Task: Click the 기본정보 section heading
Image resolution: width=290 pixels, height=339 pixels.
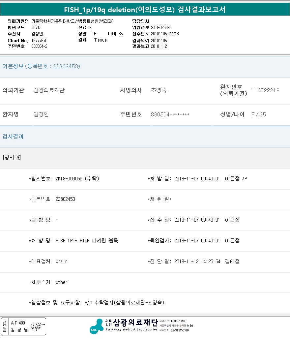Action: (x=13, y=66)
